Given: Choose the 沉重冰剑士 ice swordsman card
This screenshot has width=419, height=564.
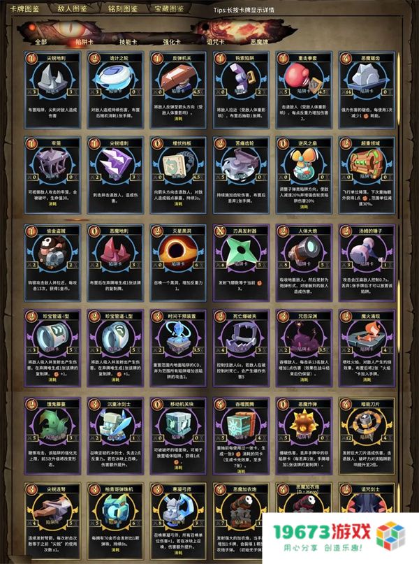Looking at the screenshot, I should point(115,436).
